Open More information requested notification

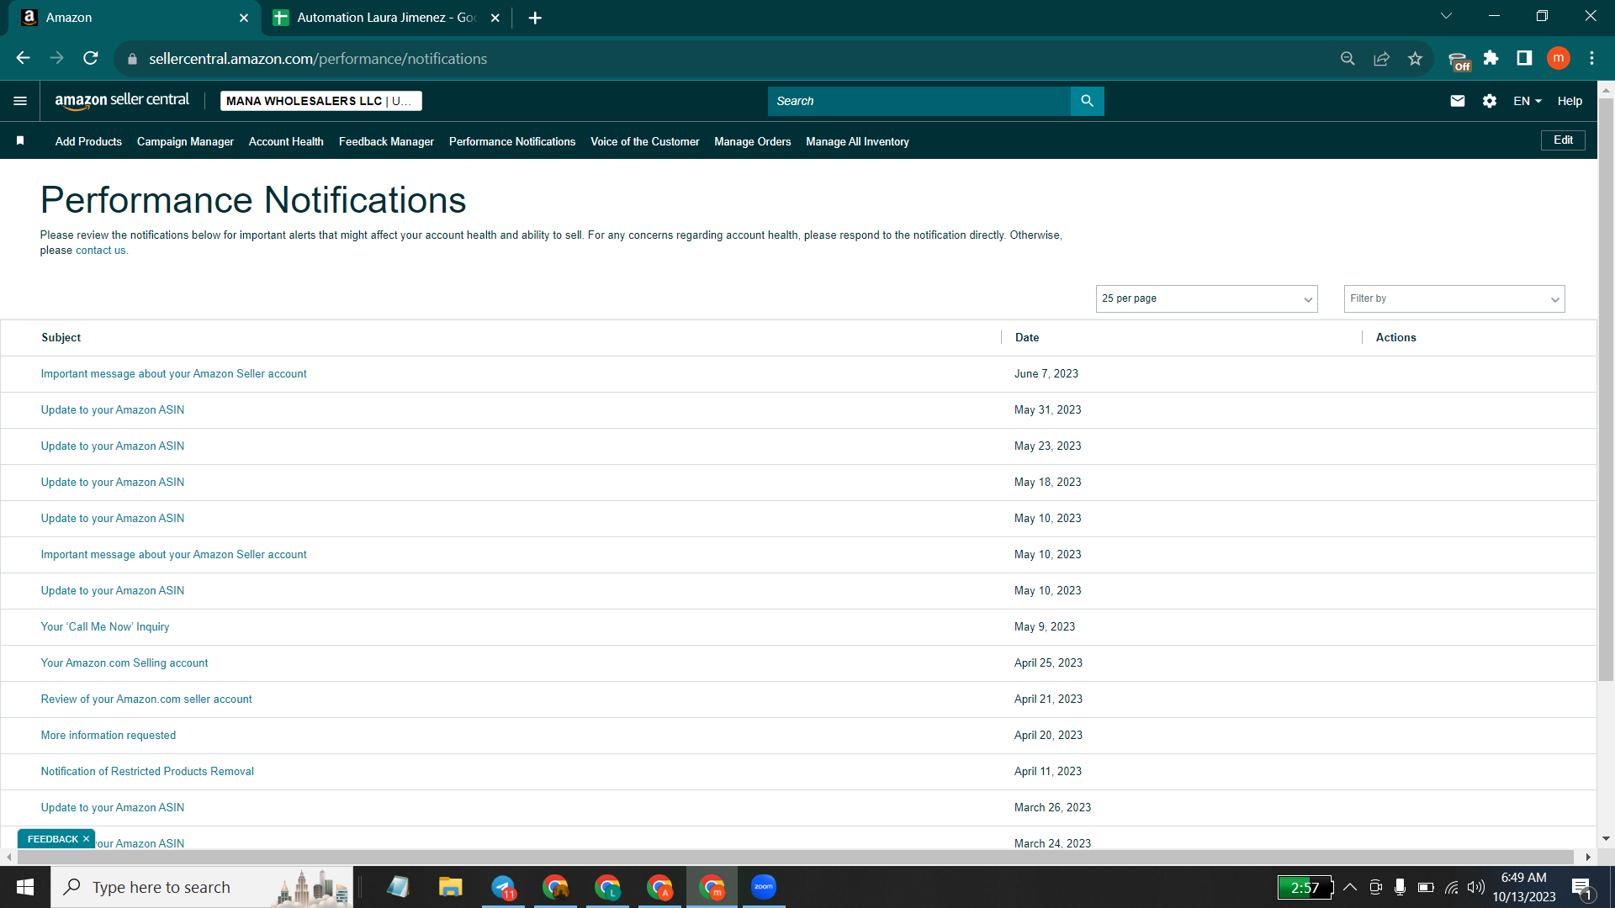pyautogui.click(x=109, y=736)
